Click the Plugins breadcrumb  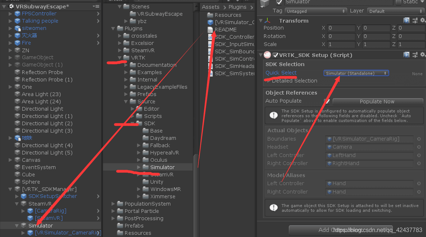click(x=237, y=7)
